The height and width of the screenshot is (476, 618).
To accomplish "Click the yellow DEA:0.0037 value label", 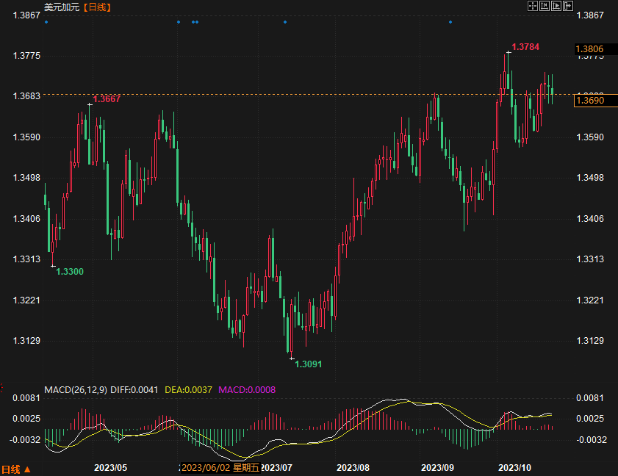I will [188, 389].
